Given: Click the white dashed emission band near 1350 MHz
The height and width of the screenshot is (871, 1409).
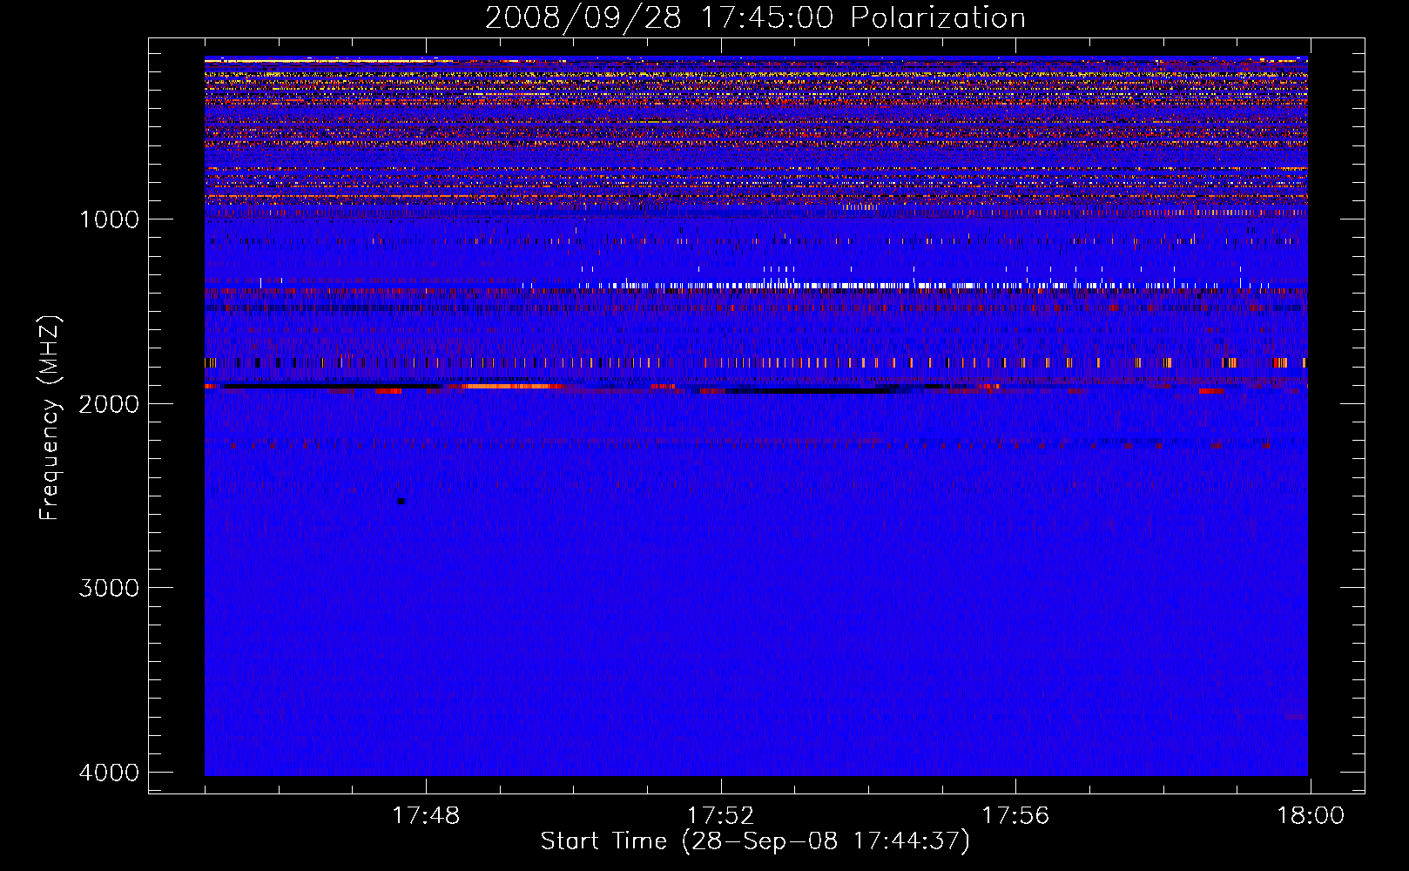Looking at the screenshot, I should 897,285.
